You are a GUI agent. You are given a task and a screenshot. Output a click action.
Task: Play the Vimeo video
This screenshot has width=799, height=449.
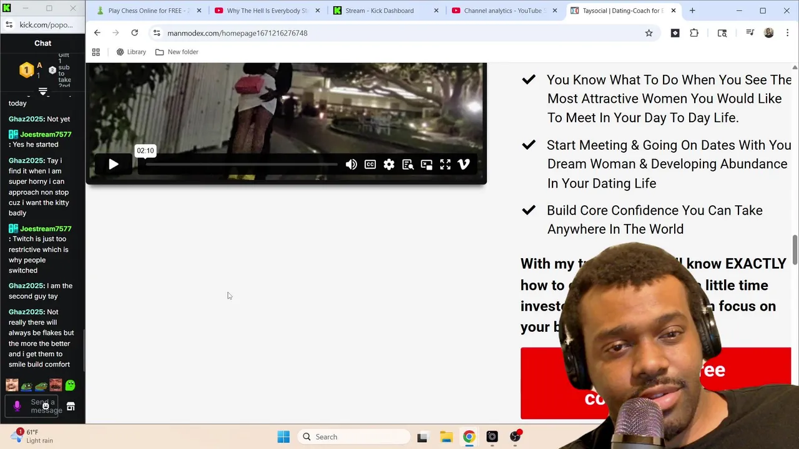click(x=114, y=165)
